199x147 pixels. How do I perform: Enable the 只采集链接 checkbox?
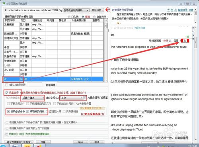[64, 112]
